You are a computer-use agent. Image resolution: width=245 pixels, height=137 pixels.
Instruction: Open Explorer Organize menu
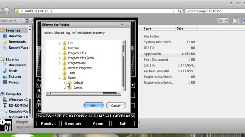pos(9,20)
